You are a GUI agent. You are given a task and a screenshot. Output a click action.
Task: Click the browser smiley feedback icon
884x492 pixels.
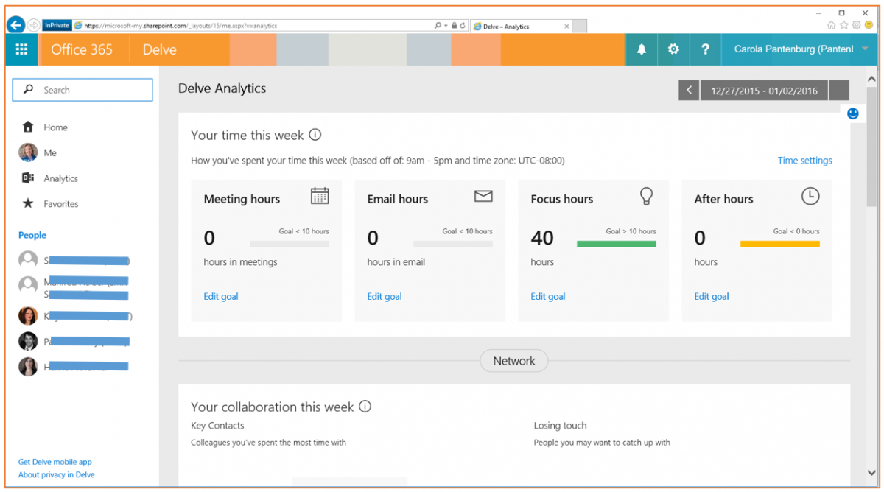pos(869,25)
